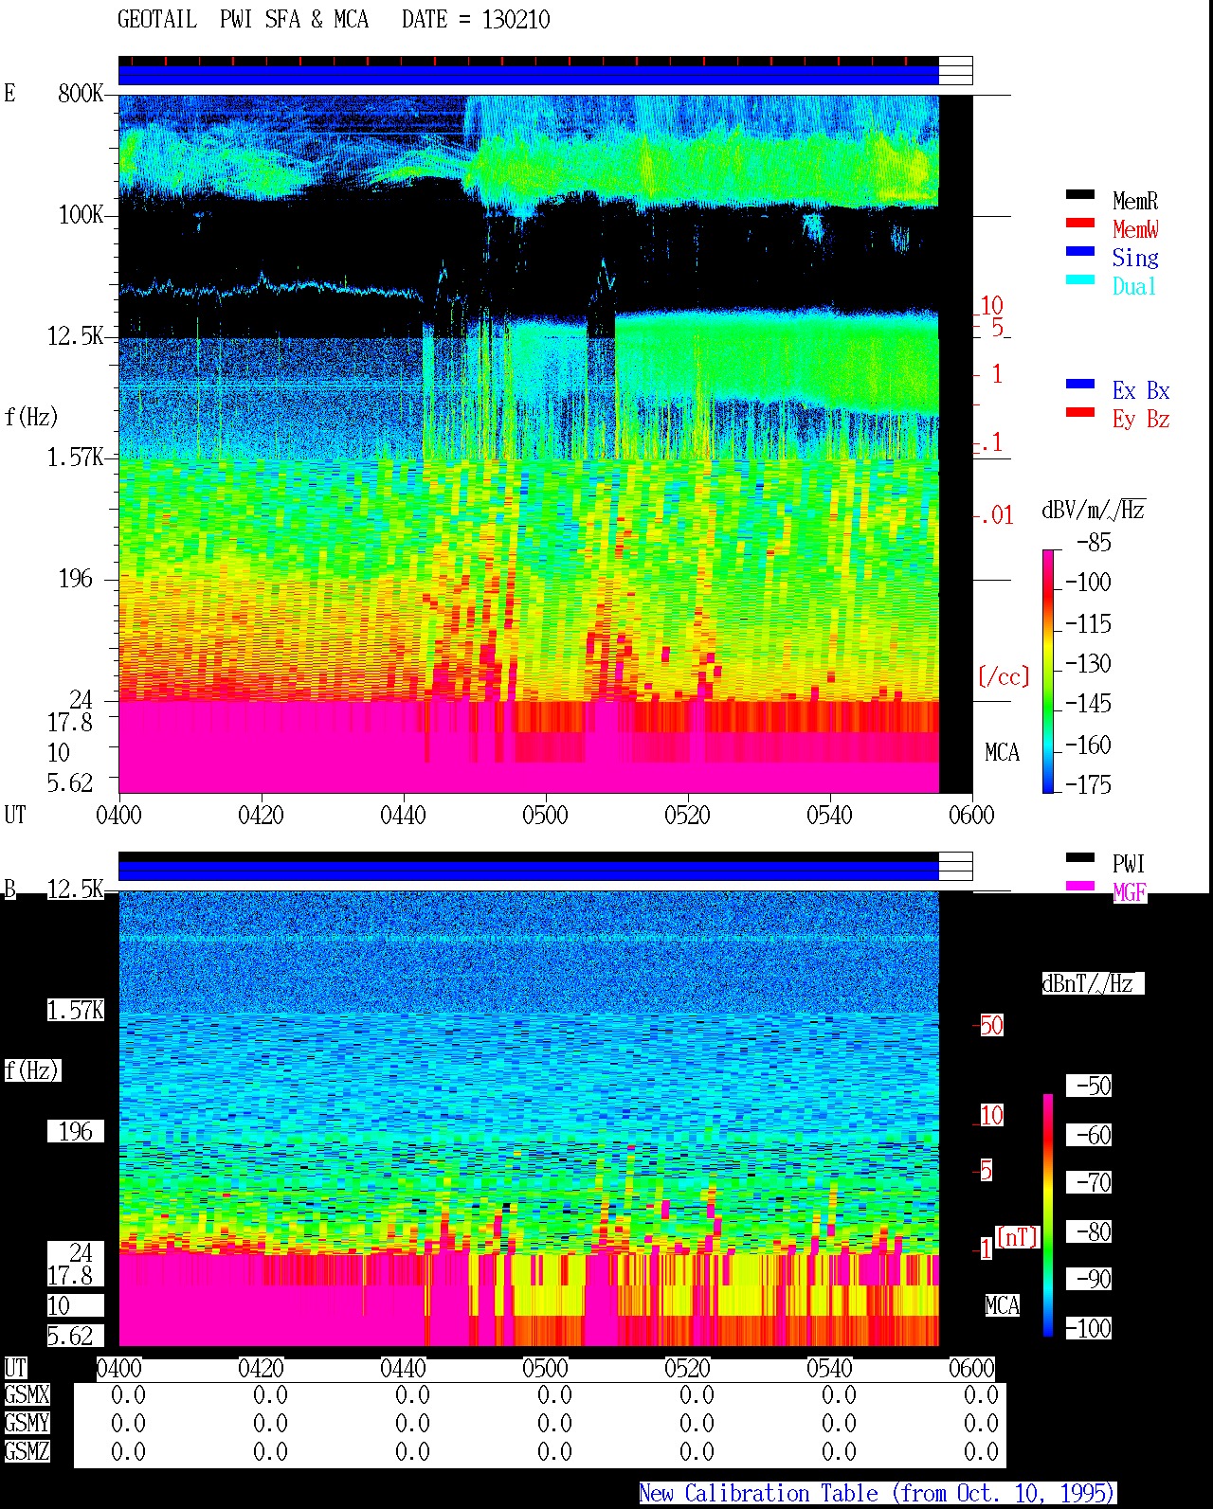Click the red Ey Bz legend swatch
The image size is (1213, 1509).
tap(1080, 413)
